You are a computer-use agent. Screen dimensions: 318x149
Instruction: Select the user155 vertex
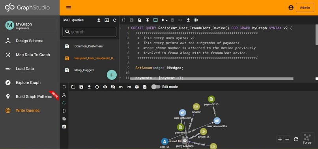tap(165, 141)
